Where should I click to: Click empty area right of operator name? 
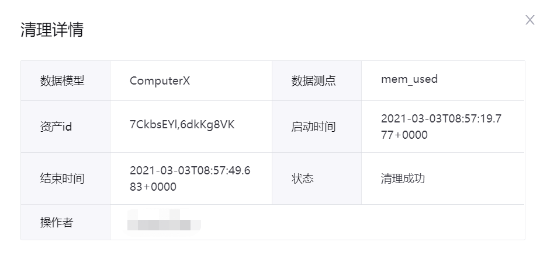[362, 222]
